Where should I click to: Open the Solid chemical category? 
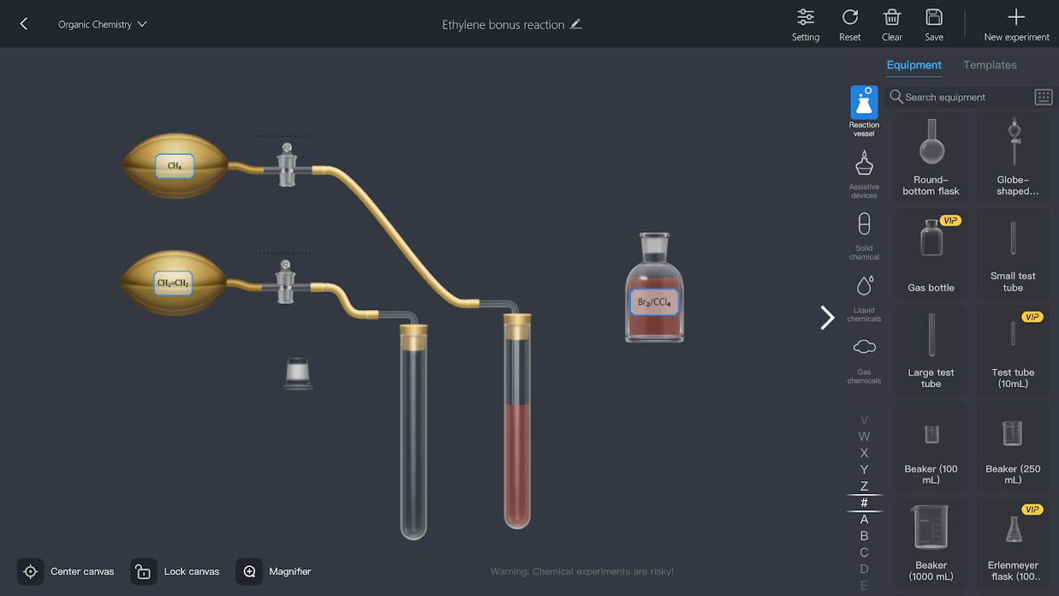(864, 236)
